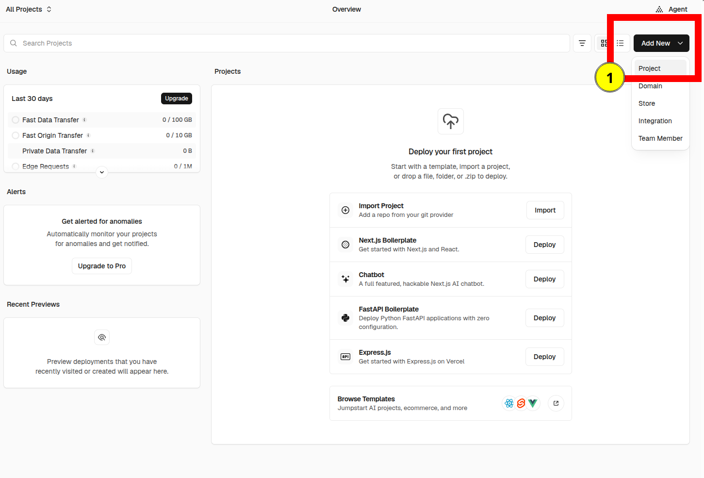Click the "Last 30 days" label
The width and height of the screenshot is (704, 478).
[32, 99]
